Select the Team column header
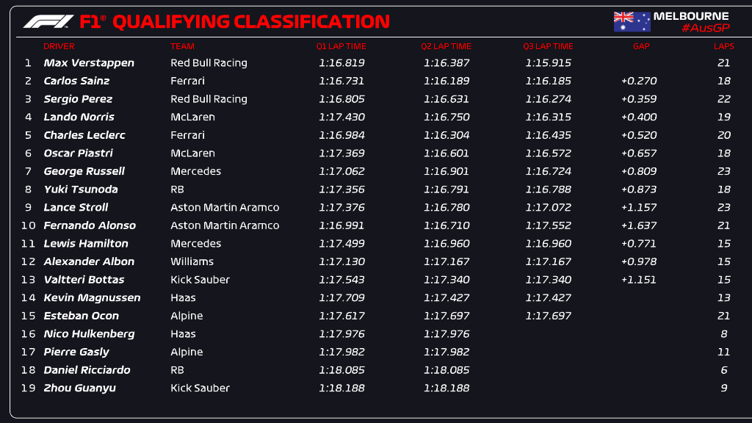Viewport: 752px width, 423px height. click(x=182, y=46)
